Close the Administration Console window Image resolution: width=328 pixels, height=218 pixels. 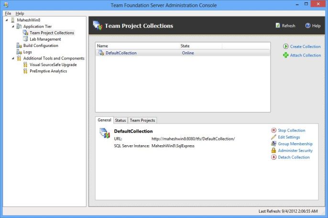point(318,4)
